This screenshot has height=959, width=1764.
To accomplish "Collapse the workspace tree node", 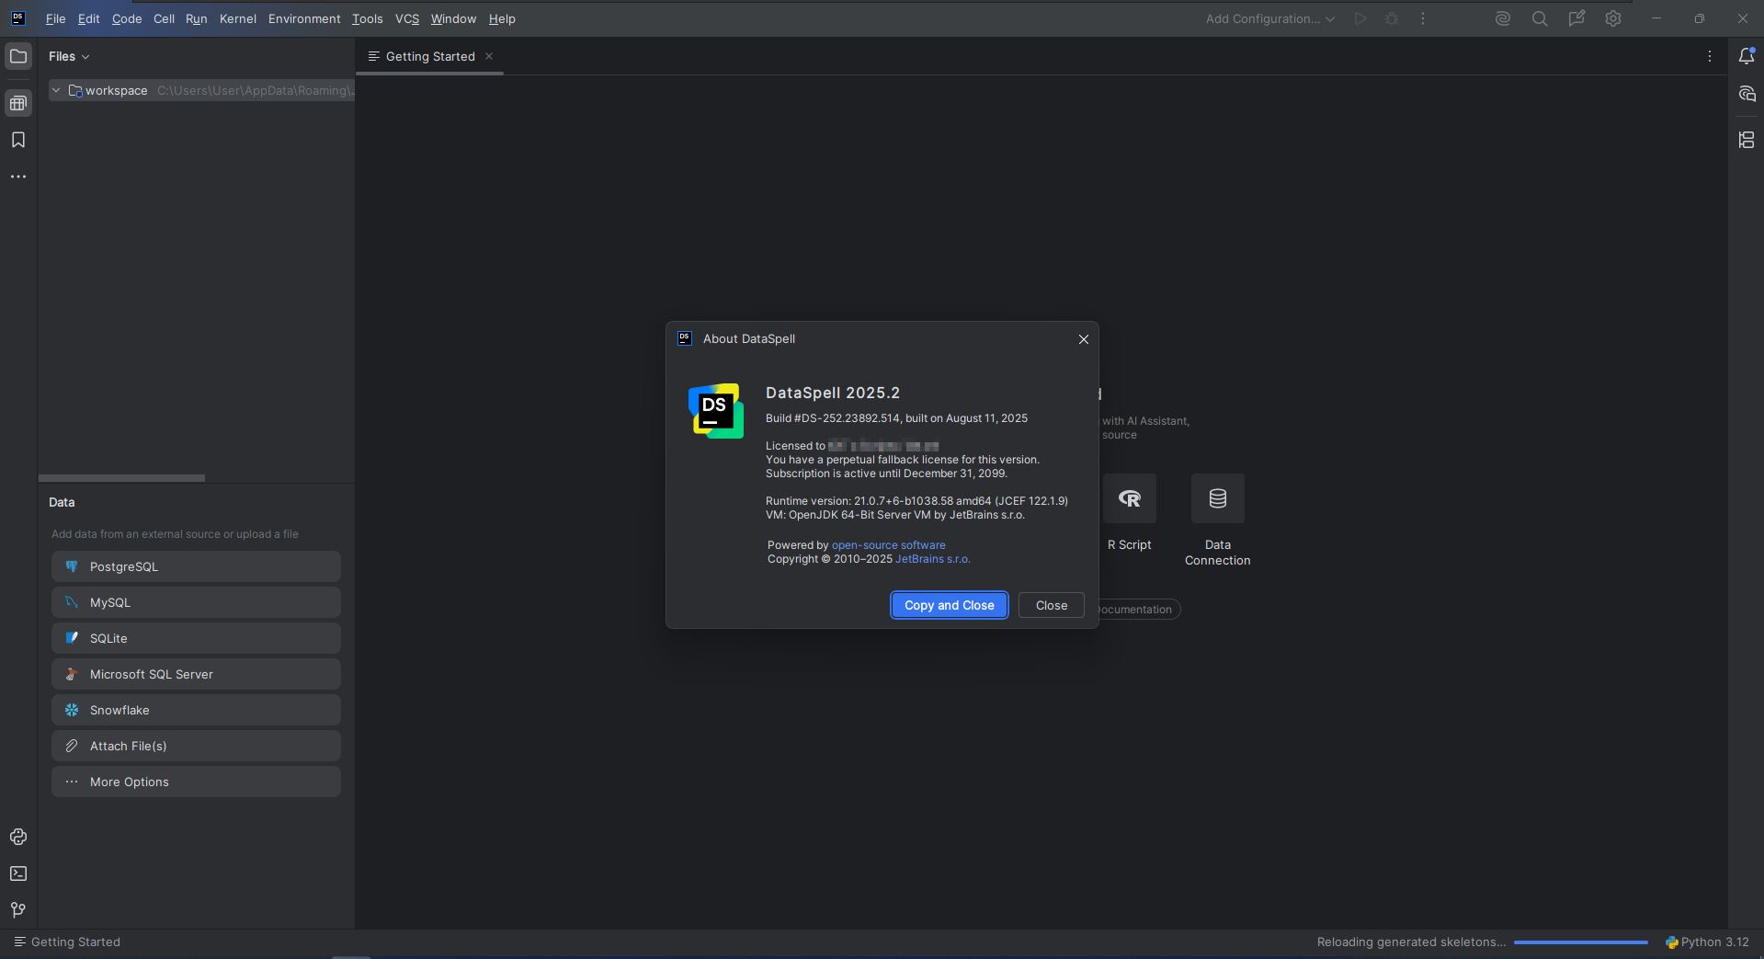I will pyautogui.click(x=56, y=90).
